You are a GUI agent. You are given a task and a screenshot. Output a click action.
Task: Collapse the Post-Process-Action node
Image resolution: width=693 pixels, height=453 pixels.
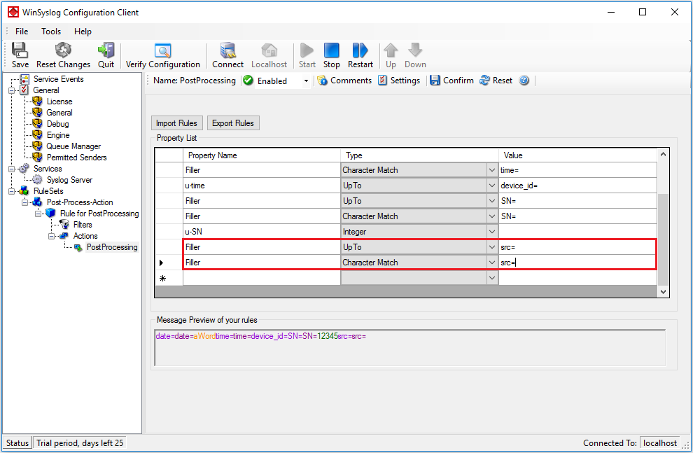point(24,202)
